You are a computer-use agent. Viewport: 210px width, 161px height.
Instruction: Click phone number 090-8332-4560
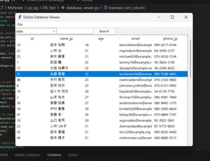165,132
